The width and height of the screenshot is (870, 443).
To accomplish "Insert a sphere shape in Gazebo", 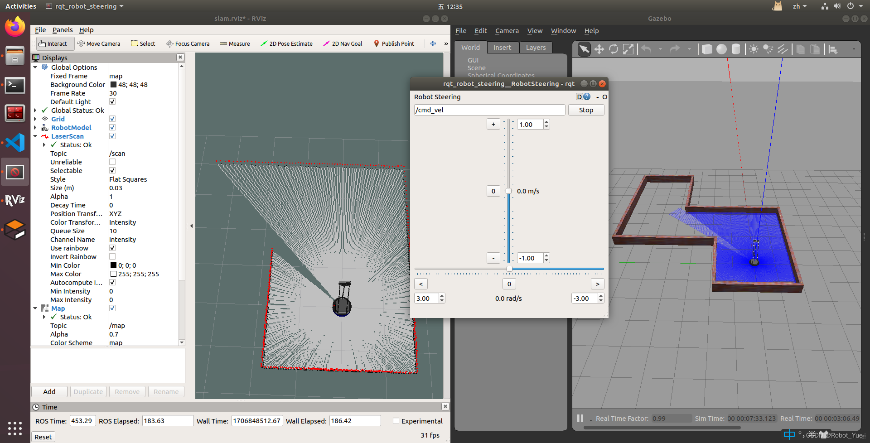I will click(721, 49).
